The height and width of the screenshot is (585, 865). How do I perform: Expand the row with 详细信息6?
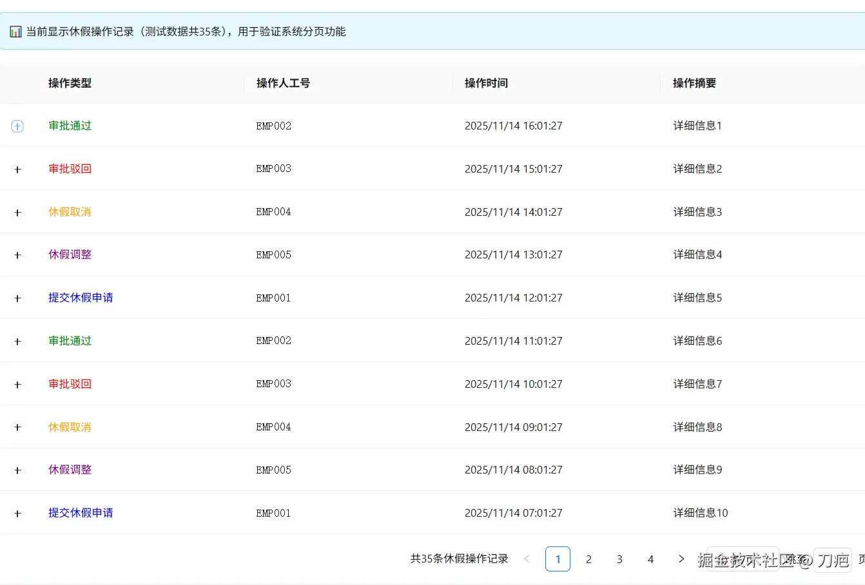pos(17,341)
